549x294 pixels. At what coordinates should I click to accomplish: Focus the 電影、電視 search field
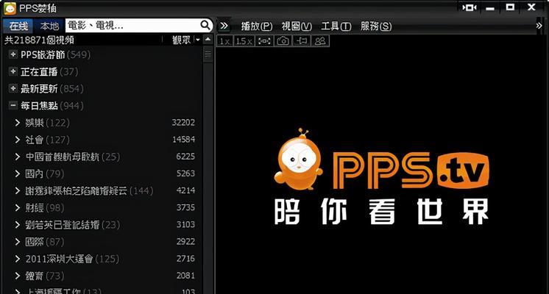133,26
